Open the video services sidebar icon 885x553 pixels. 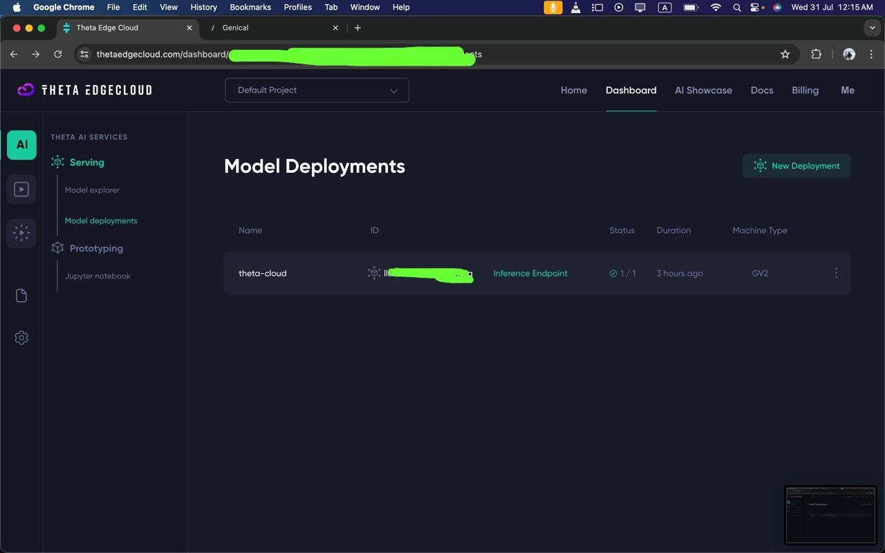[x=21, y=189]
